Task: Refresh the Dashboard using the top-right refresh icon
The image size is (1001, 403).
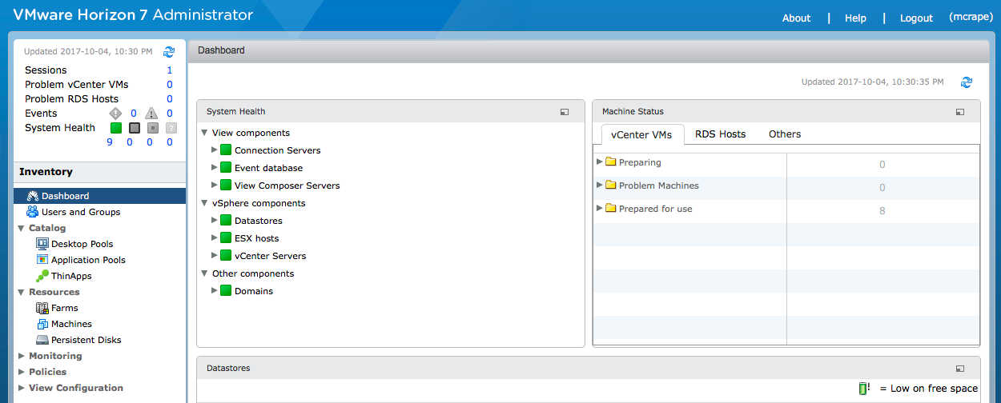Action: point(967,82)
